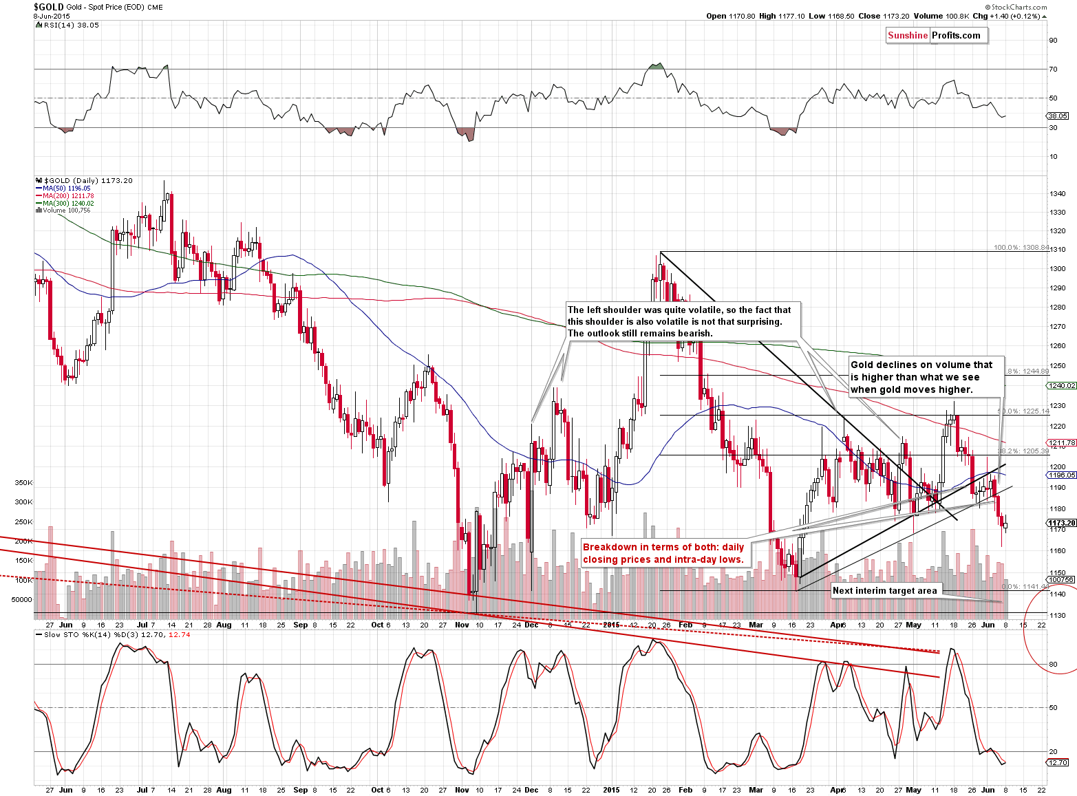Click the green 1240.02 price axis tag
This screenshot has height=796, width=1077.
1062,386
